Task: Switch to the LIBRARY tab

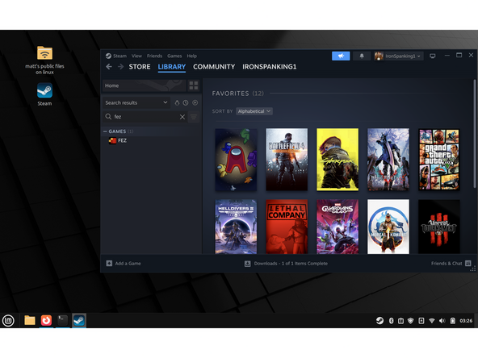Action: coord(172,67)
